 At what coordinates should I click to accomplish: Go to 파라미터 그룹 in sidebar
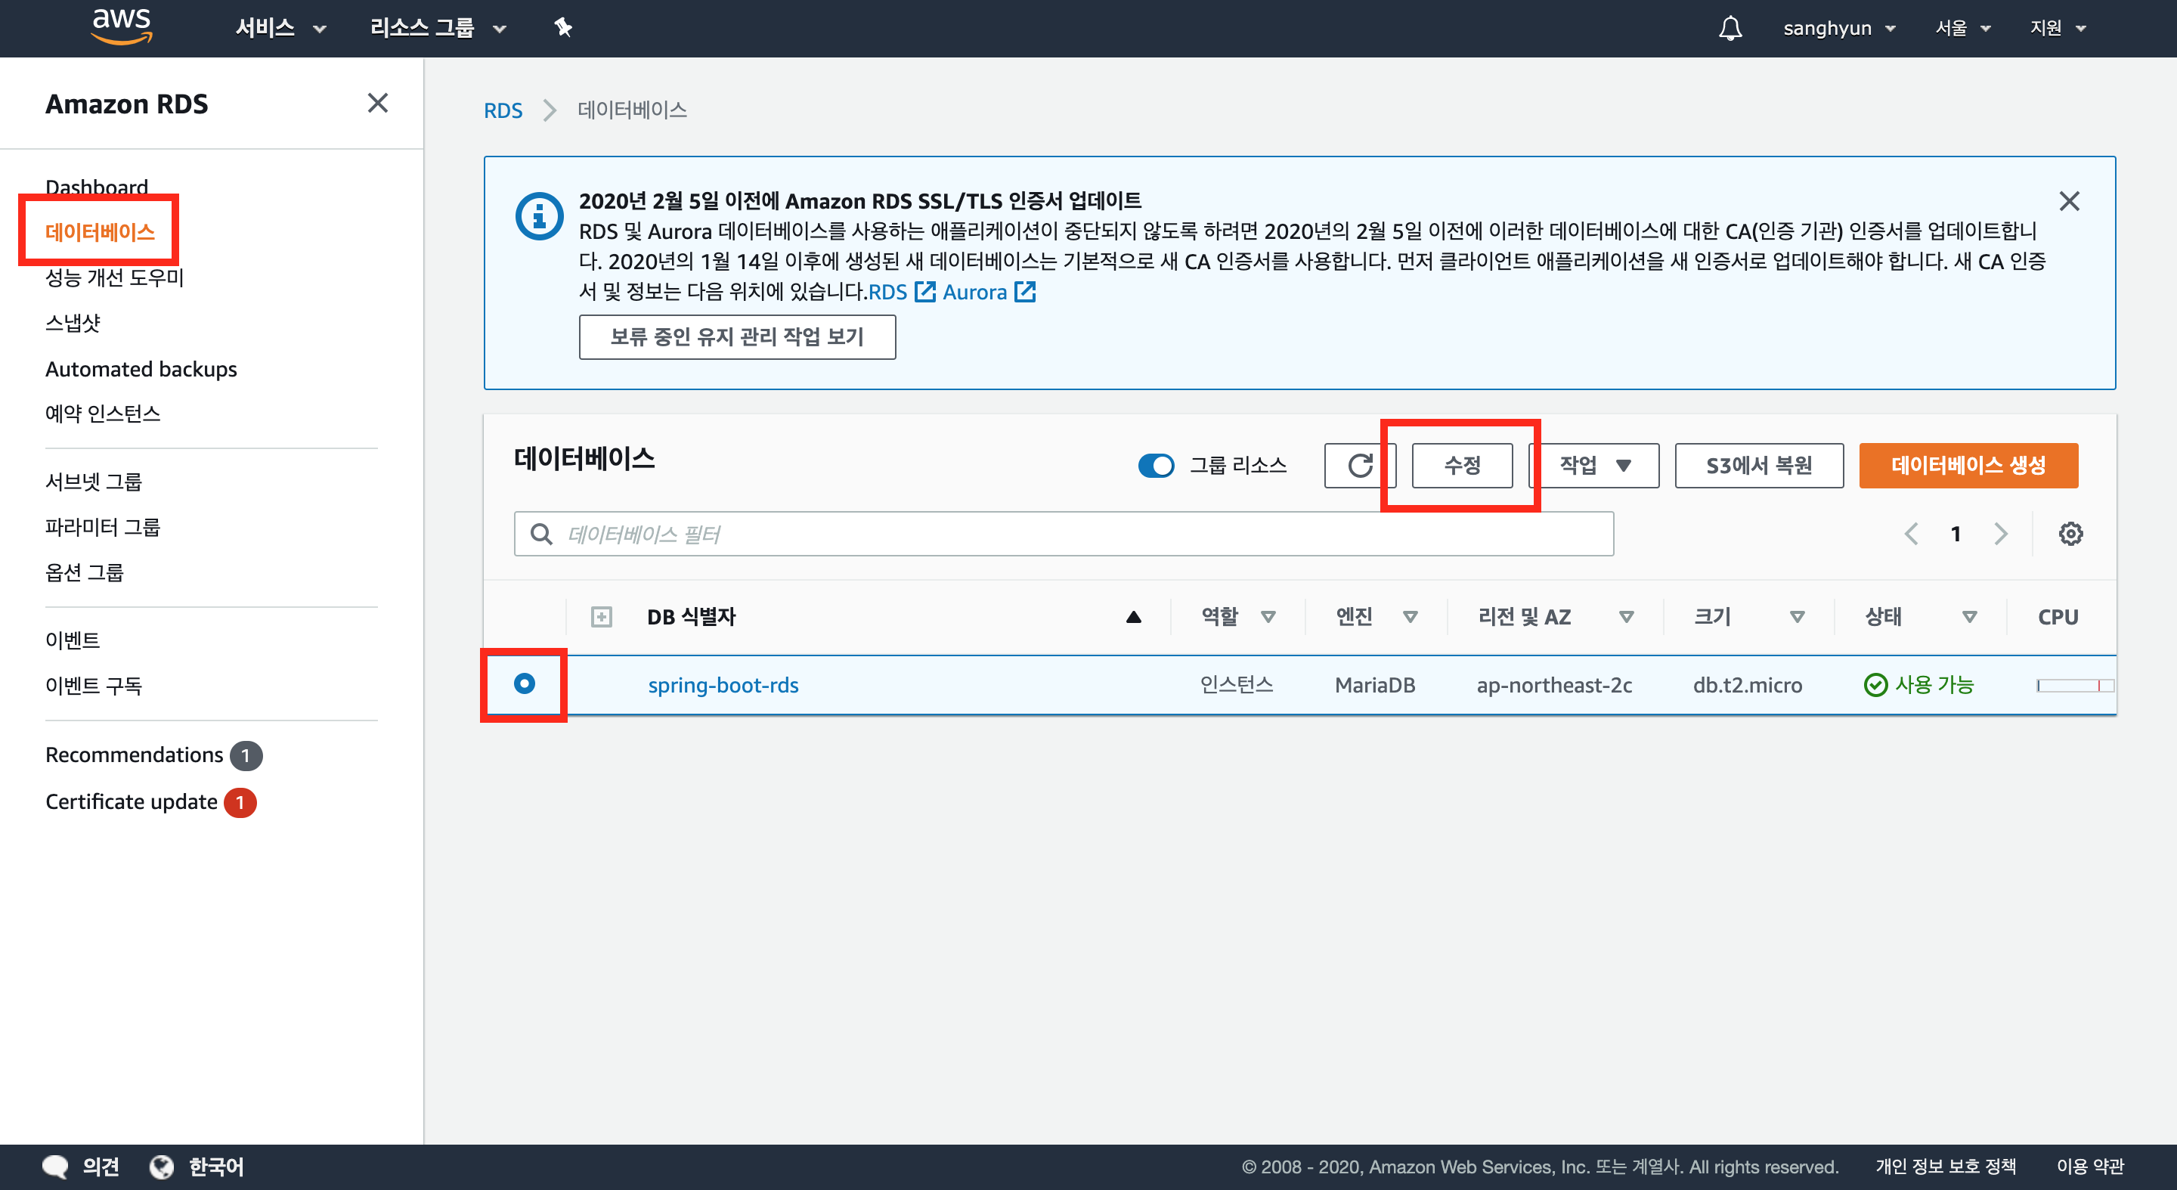click(x=102, y=526)
